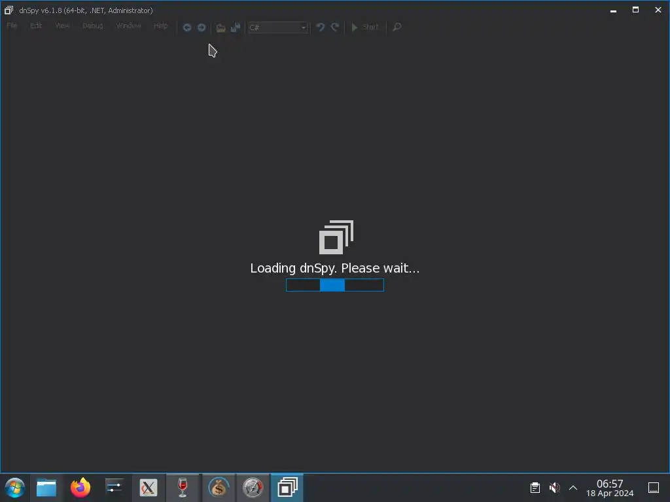This screenshot has width=670, height=502.
Task: Open the Help menu
Action: coord(161,25)
